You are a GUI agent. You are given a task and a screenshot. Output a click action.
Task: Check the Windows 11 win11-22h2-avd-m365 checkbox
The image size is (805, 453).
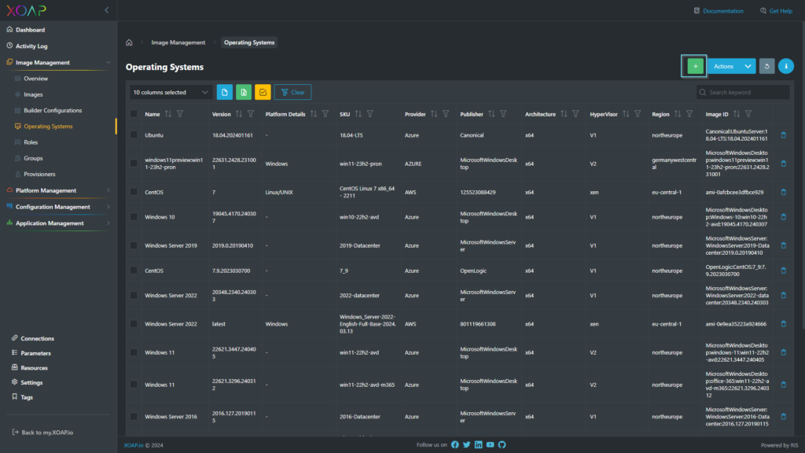pyautogui.click(x=134, y=385)
